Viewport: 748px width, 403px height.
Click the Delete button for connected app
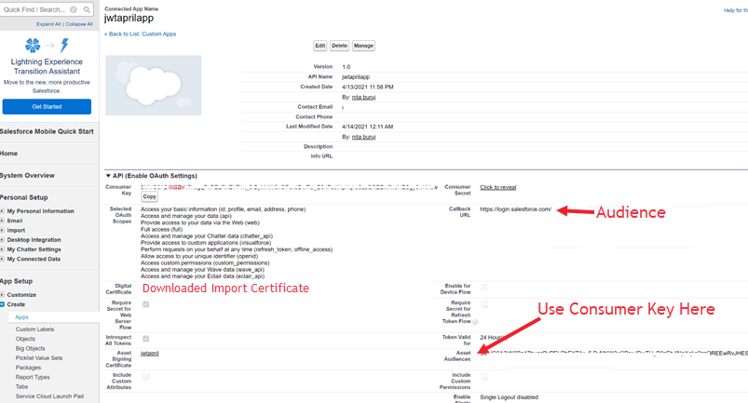[339, 46]
